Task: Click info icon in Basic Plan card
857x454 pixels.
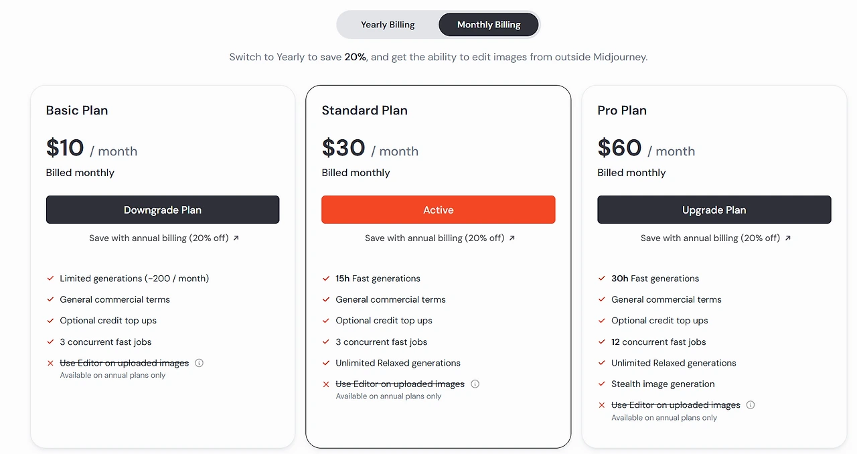Action: coord(199,363)
